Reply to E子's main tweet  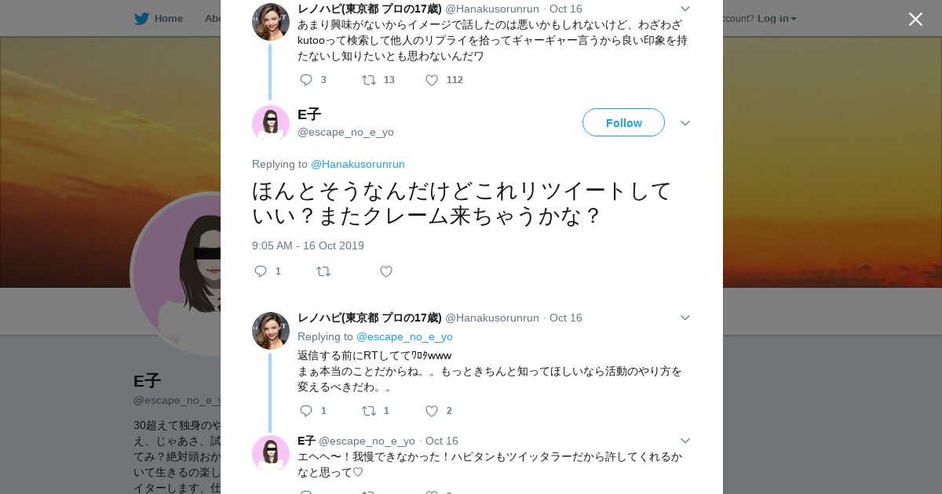pyautogui.click(x=261, y=271)
